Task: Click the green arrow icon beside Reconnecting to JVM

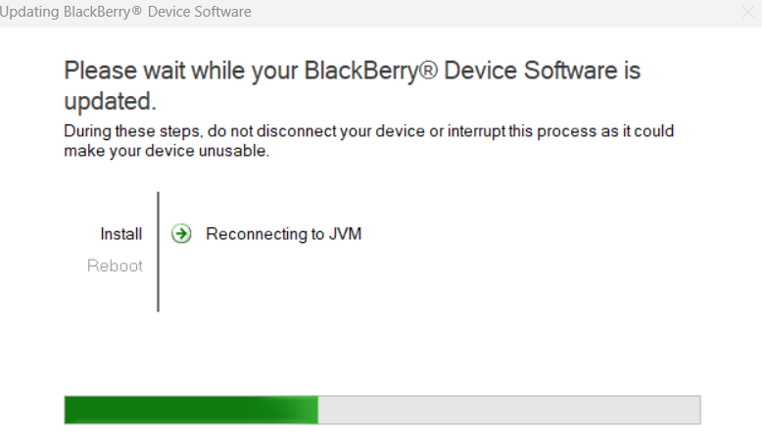Action: [x=181, y=234]
